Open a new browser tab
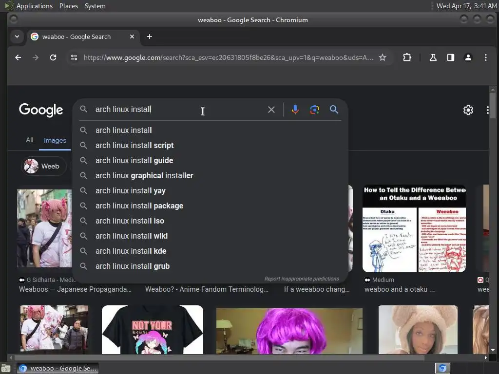The image size is (499, 374). (x=150, y=37)
